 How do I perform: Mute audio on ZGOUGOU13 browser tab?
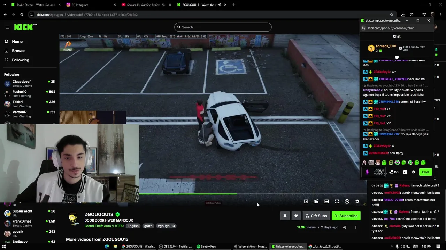[220, 5]
